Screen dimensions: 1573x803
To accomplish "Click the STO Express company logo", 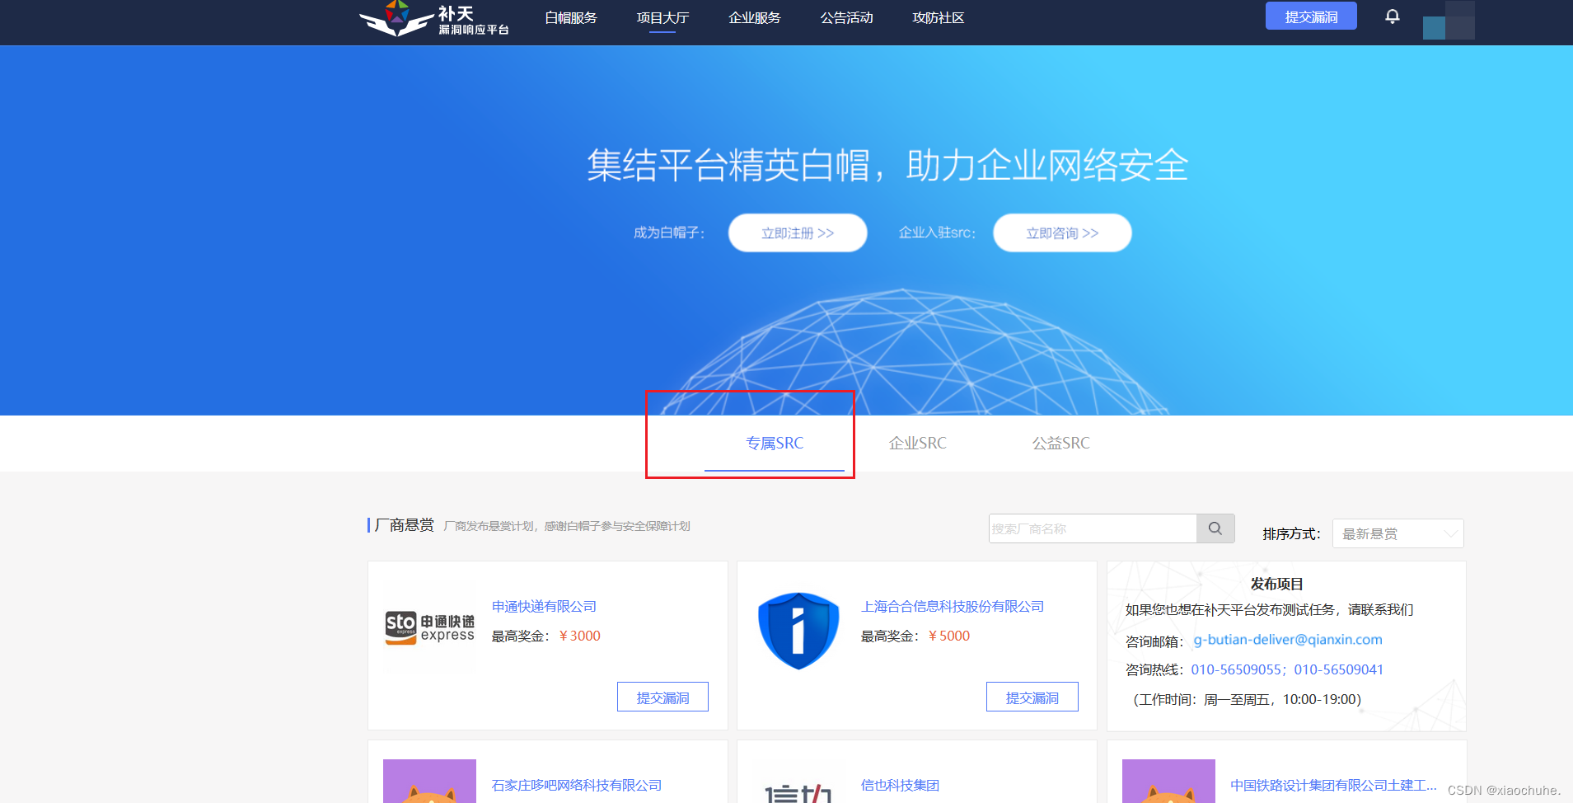I will 429,627.
